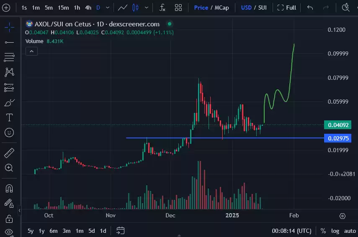Click the Volume 8.431K indicator label
358x237 pixels.
[x=44, y=41]
